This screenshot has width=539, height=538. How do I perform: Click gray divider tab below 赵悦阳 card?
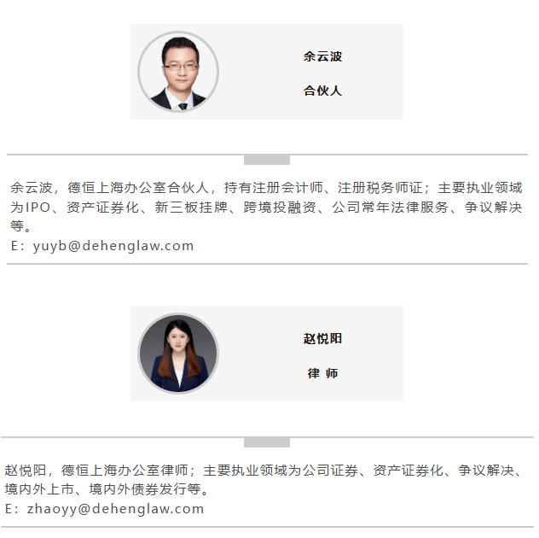[267, 442]
